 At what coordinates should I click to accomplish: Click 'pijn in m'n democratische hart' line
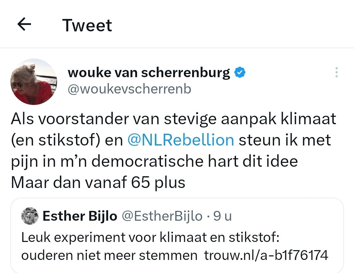(x=154, y=161)
